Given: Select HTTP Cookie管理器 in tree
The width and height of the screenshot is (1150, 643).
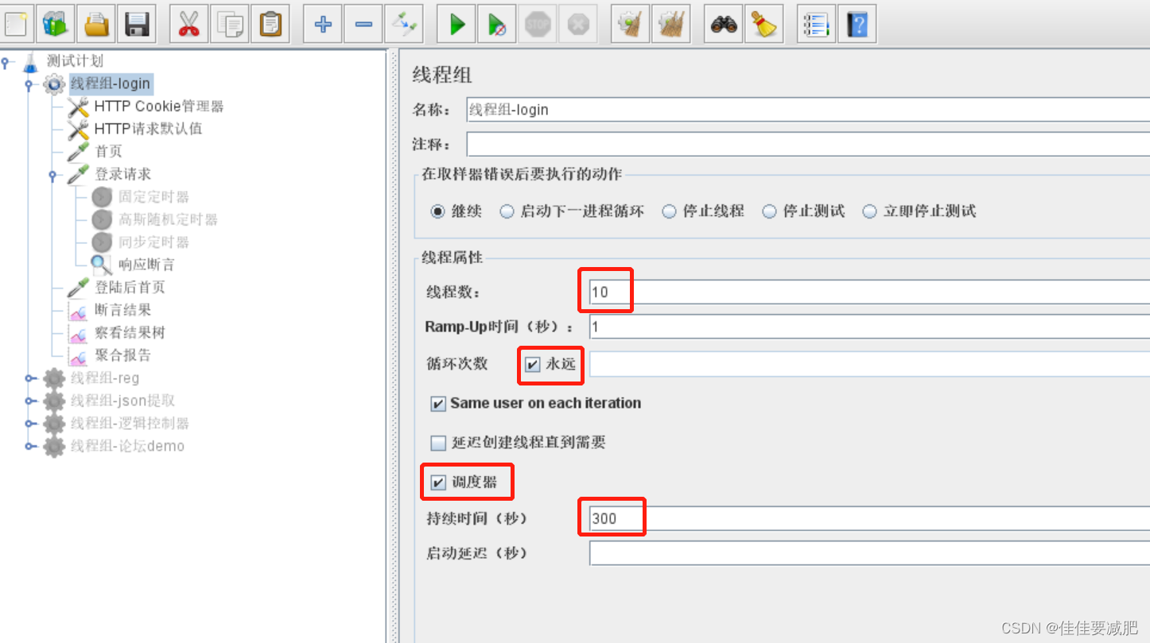Looking at the screenshot, I should 158,107.
